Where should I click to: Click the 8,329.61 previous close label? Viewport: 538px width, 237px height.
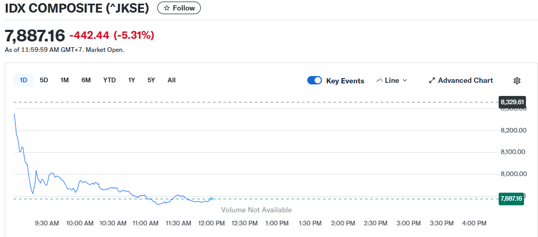click(x=512, y=102)
